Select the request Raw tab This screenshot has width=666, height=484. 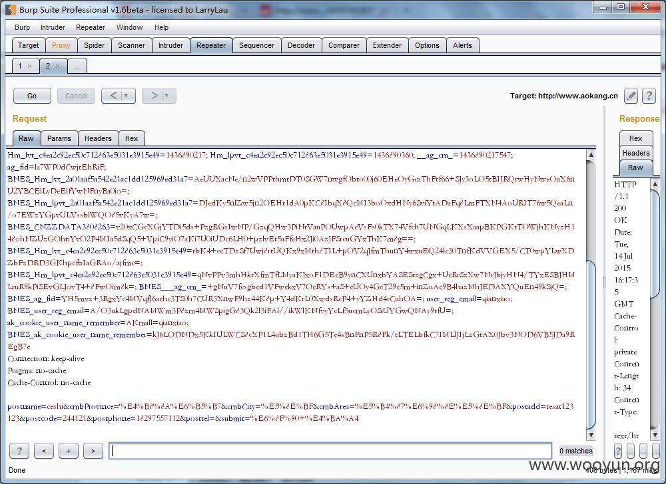click(26, 138)
